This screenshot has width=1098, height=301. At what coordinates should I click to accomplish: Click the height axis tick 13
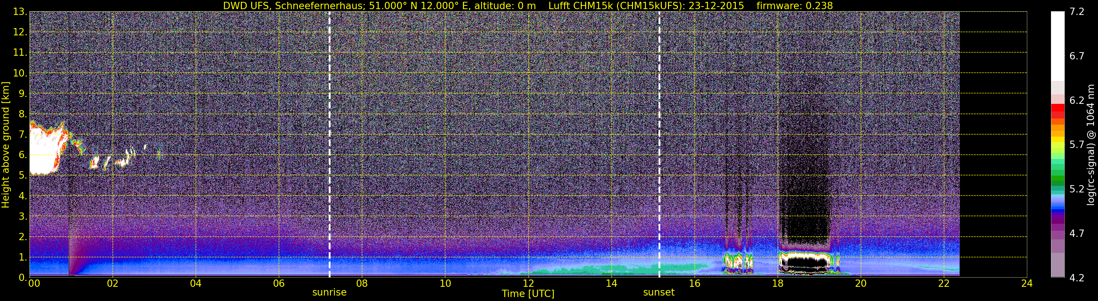point(20,12)
